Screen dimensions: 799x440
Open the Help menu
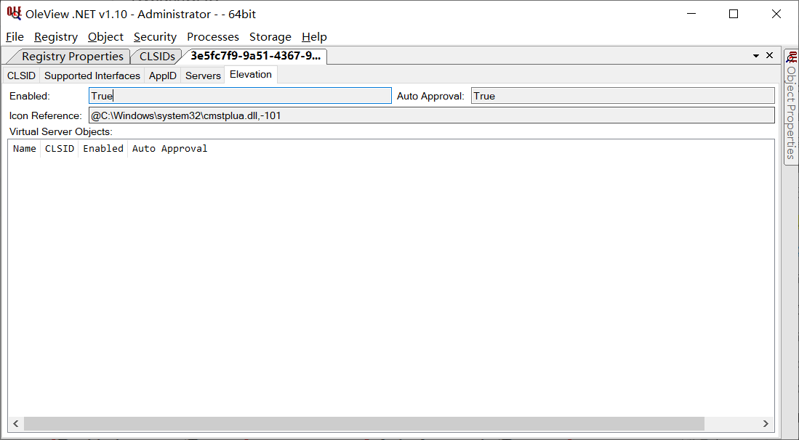314,36
